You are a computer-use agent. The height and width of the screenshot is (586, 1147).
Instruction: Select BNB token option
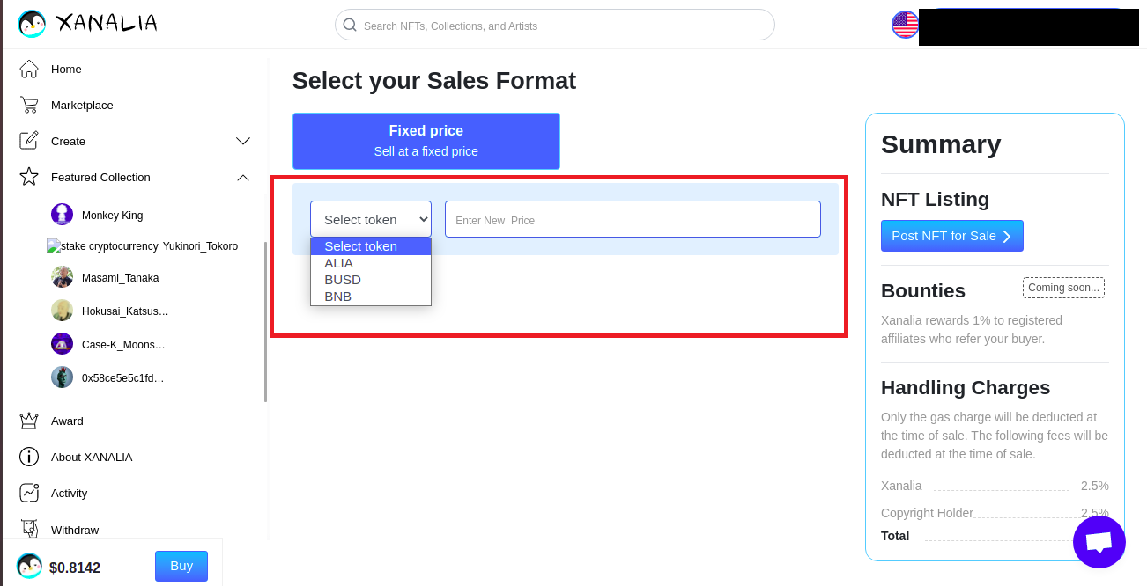point(337,297)
